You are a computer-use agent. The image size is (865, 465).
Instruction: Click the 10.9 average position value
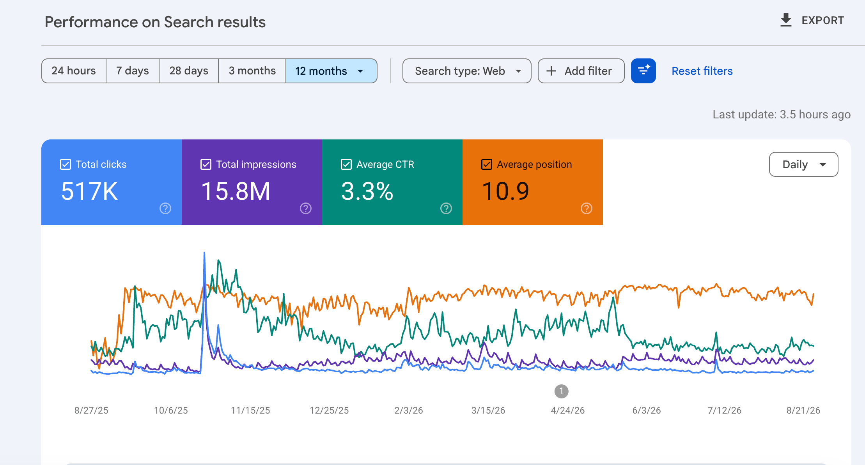tap(505, 191)
